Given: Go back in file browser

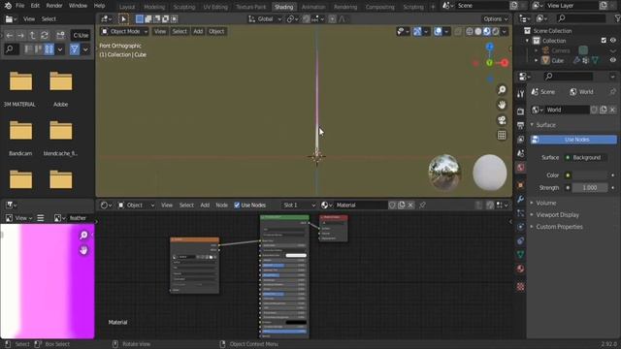Looking at the screenshot, I should 10,35.
